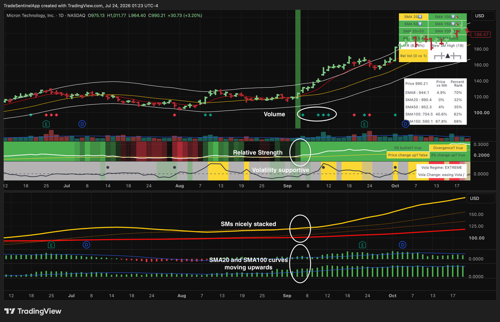Click the Price change up? false label
The image size is (500, 322).
coord(408,155)
